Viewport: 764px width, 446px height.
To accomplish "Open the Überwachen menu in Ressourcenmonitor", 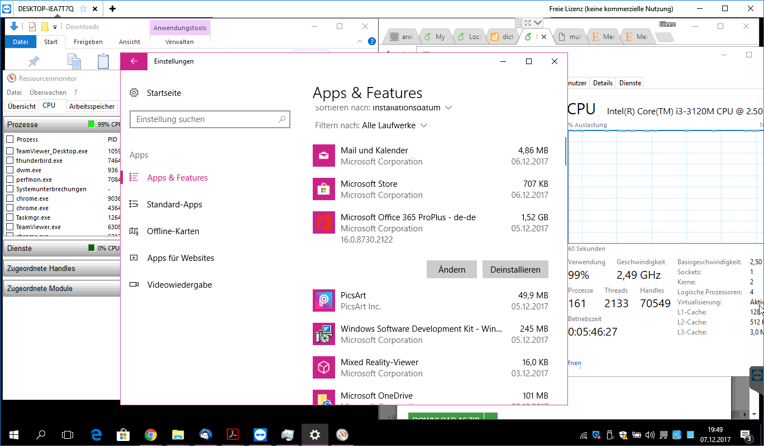I will (48, 93).
